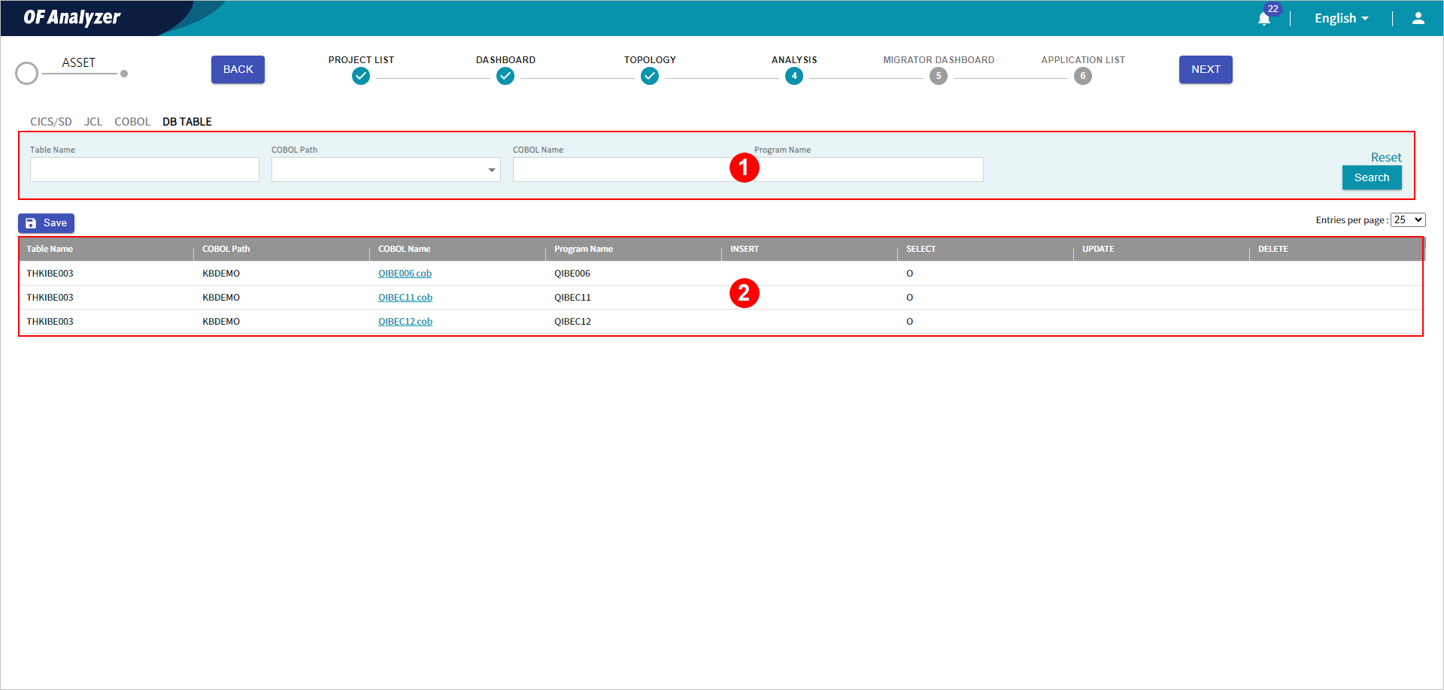Click the MIGRATOR DASHBOARD step label
Viewport: 1444px width, 690px height.
[939, 60]
